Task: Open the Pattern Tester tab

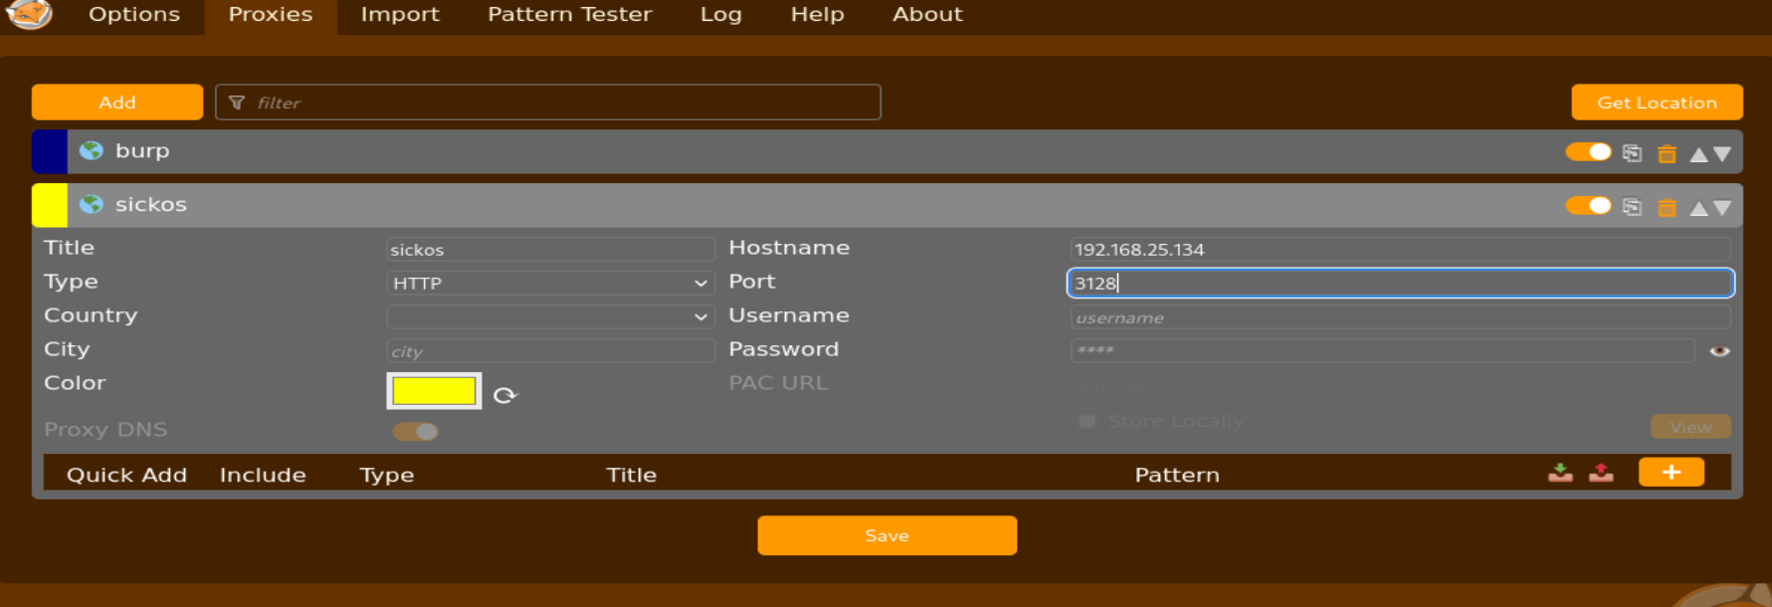Action: pyautogui.click(x=570, y=14)
